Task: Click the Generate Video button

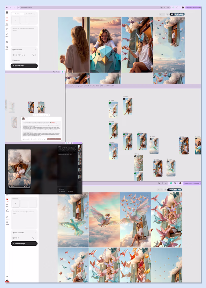Action: 24,66
